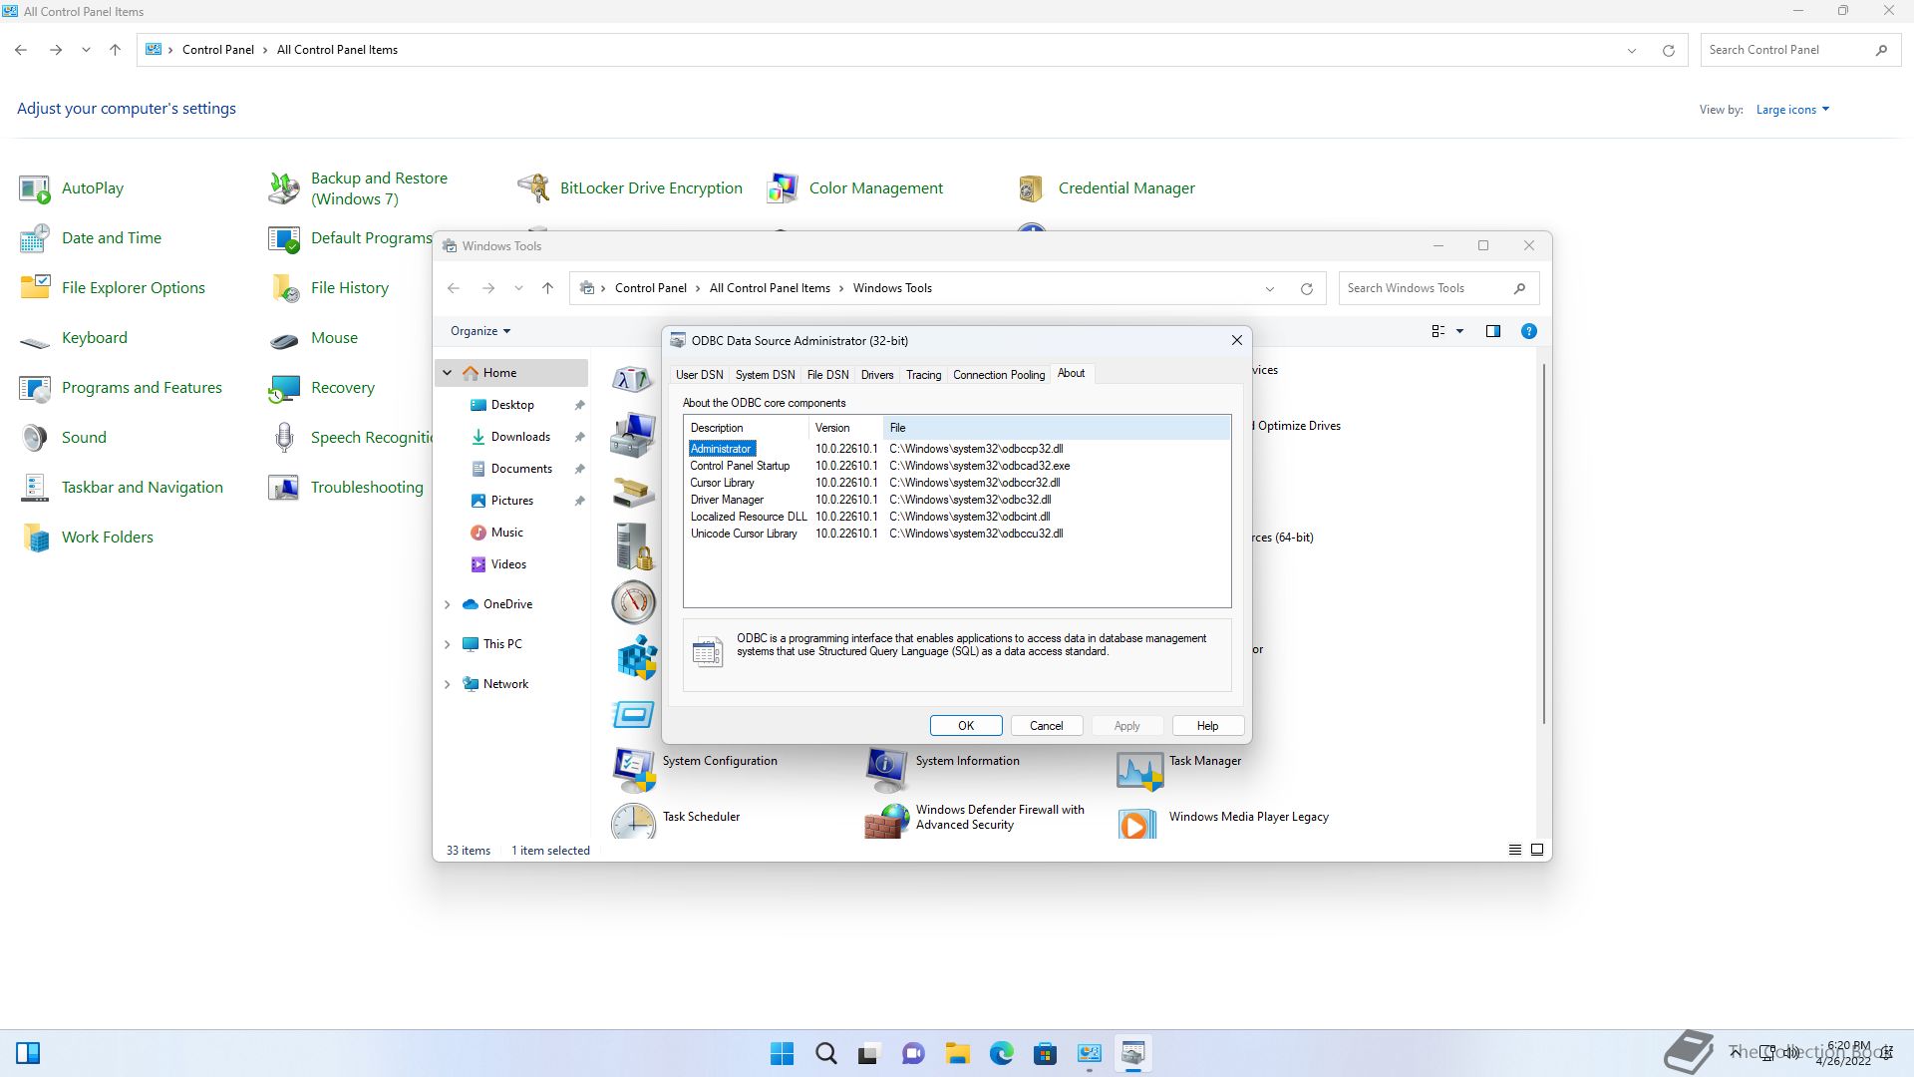This screenshot has width=1914, height=1077.
Task: Open taskbar Search
Action: point(825,1053)
